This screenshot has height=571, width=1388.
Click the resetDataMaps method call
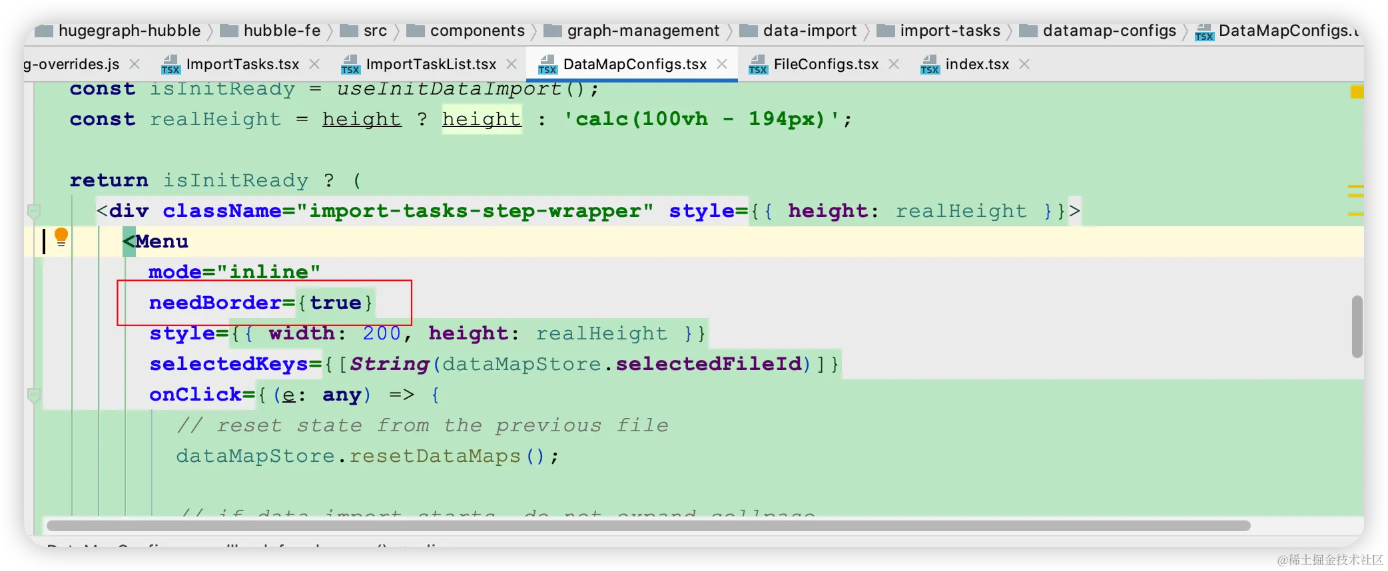point(434,456)
